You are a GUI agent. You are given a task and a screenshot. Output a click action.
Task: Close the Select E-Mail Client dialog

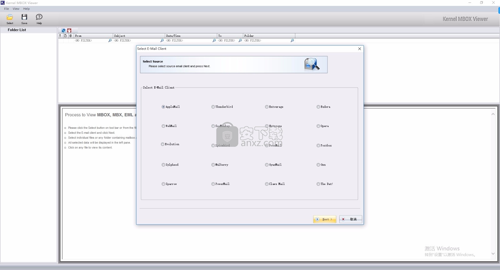[x=359, y=49]
